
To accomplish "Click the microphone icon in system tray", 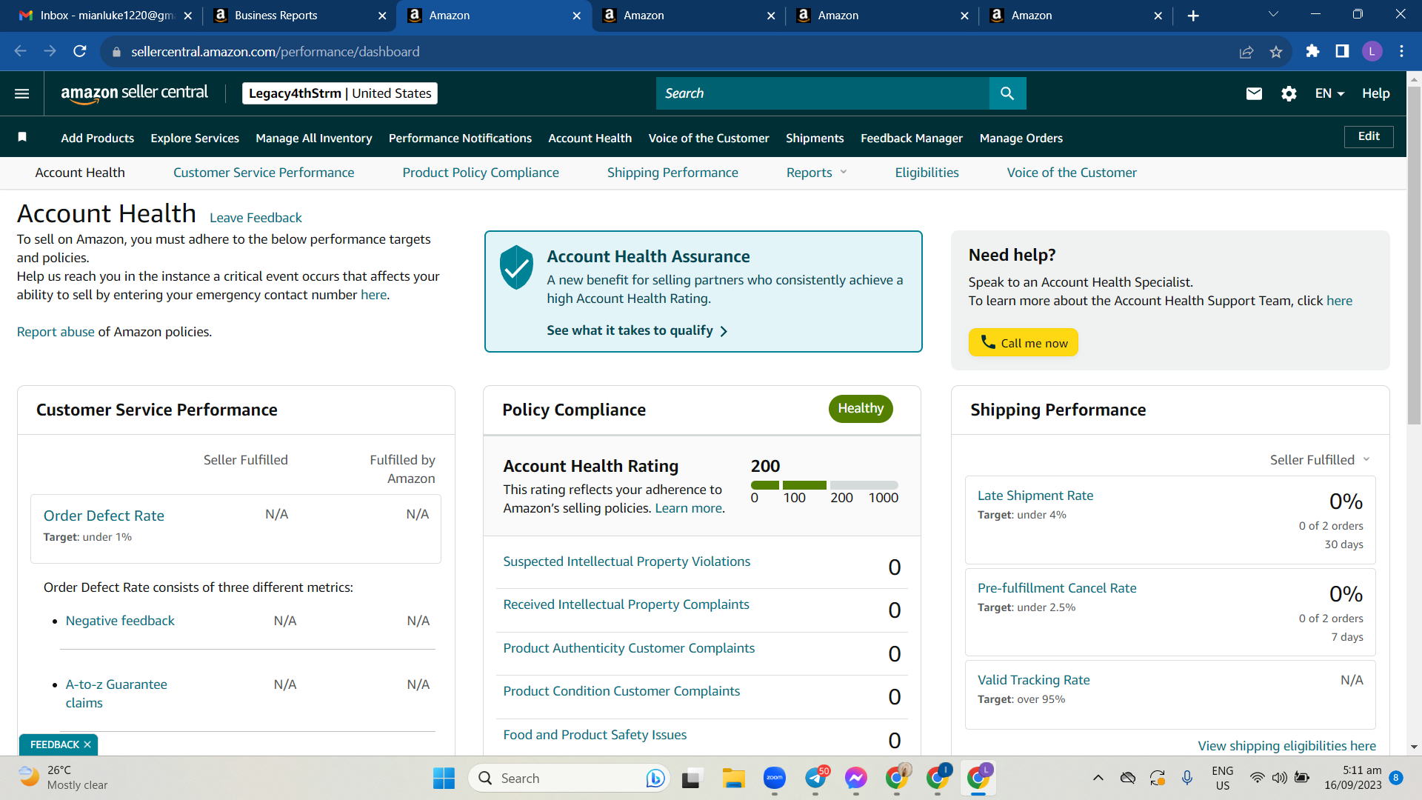I will coord(1187,778).
